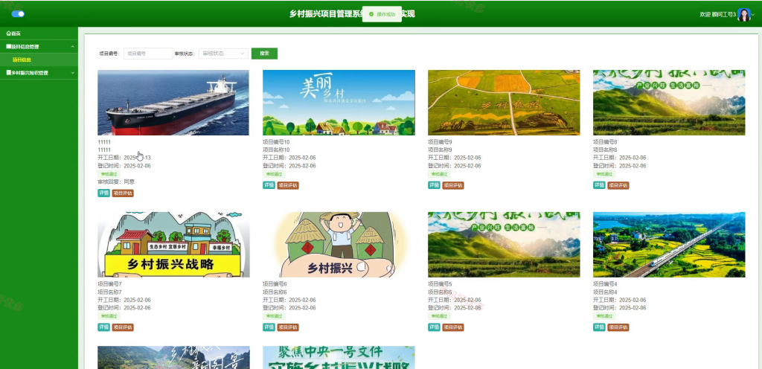This screenshot has width=762, height=369.
Task: Click 项目评估 for 项目编号8
Action: click(618, 185)
